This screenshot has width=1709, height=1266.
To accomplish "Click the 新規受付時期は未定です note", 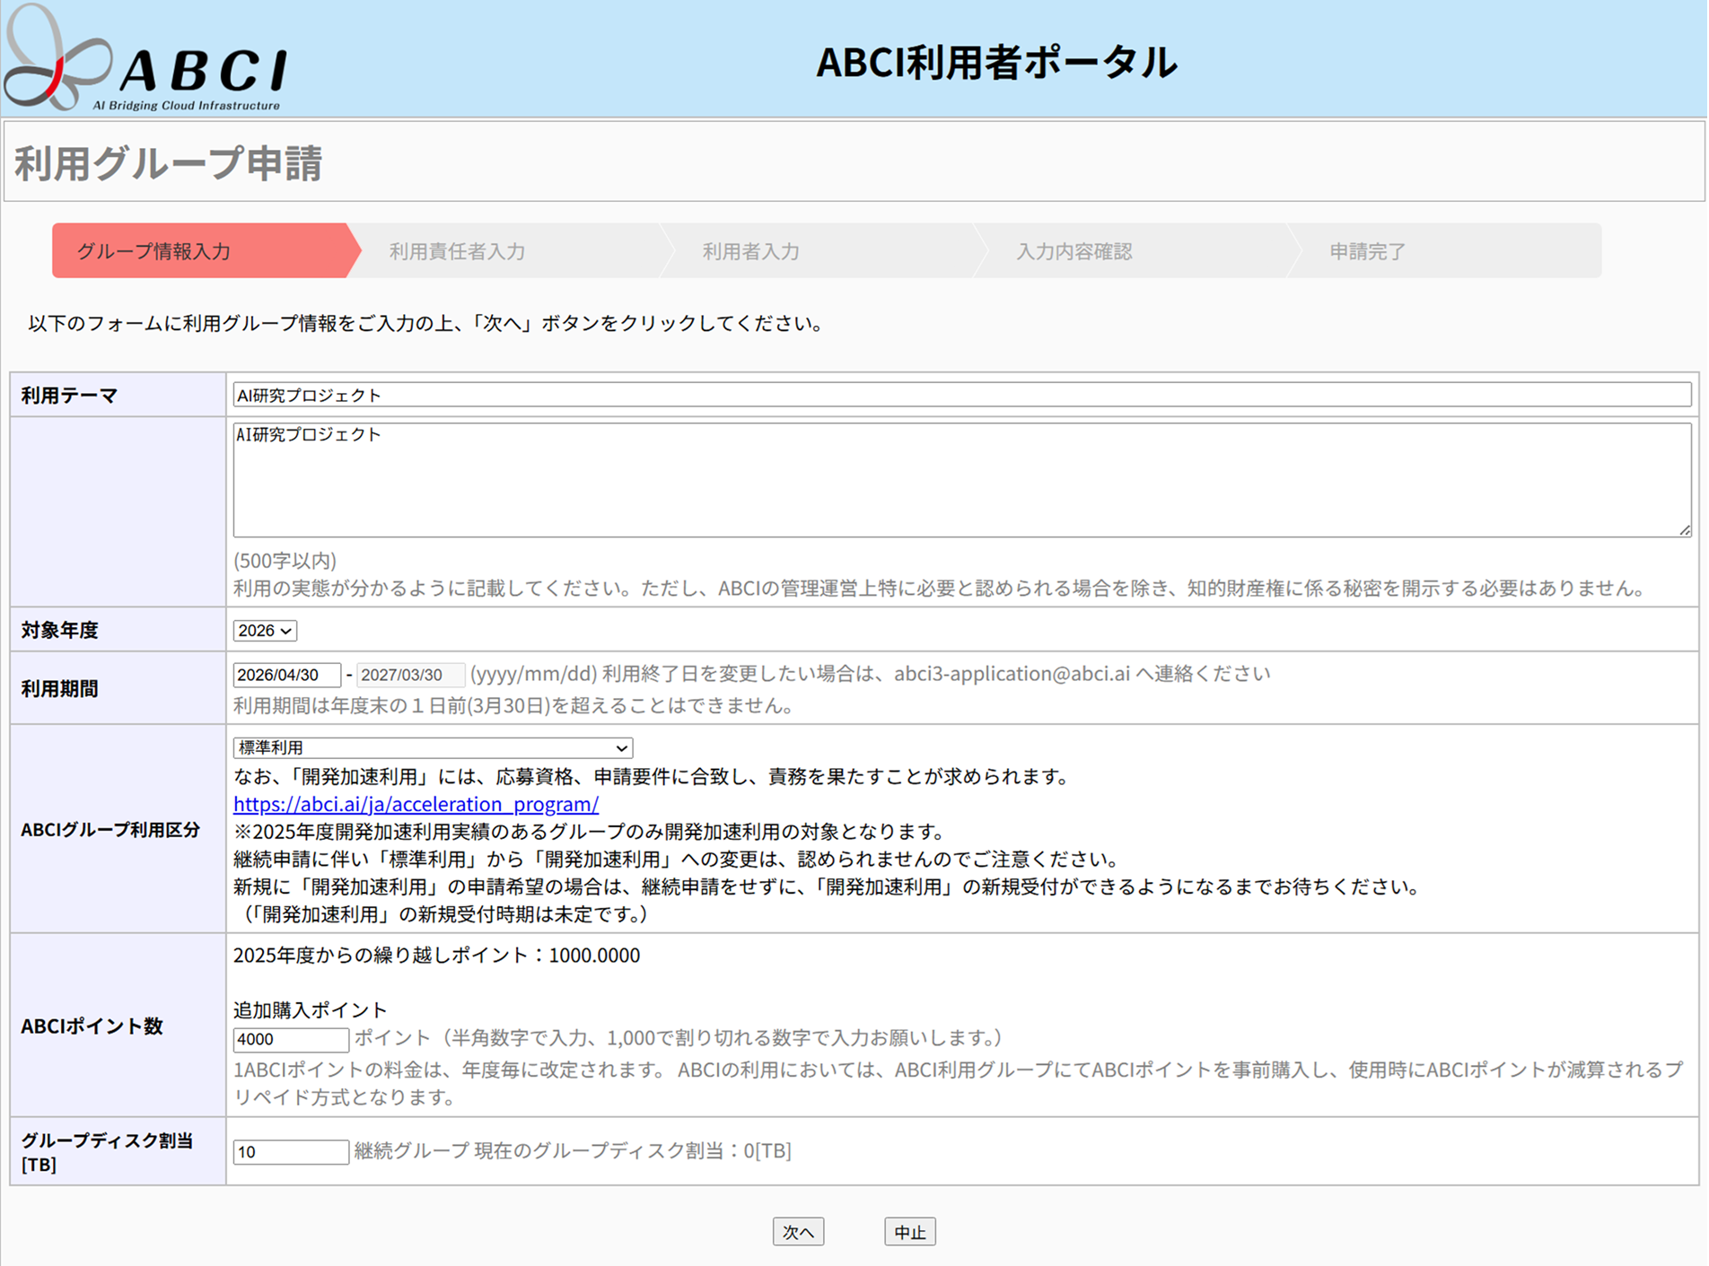I will pyautogui.click(x=441, y=915).
